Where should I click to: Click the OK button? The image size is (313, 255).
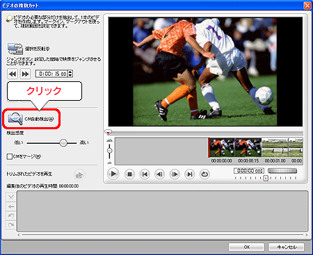point(246,247)
